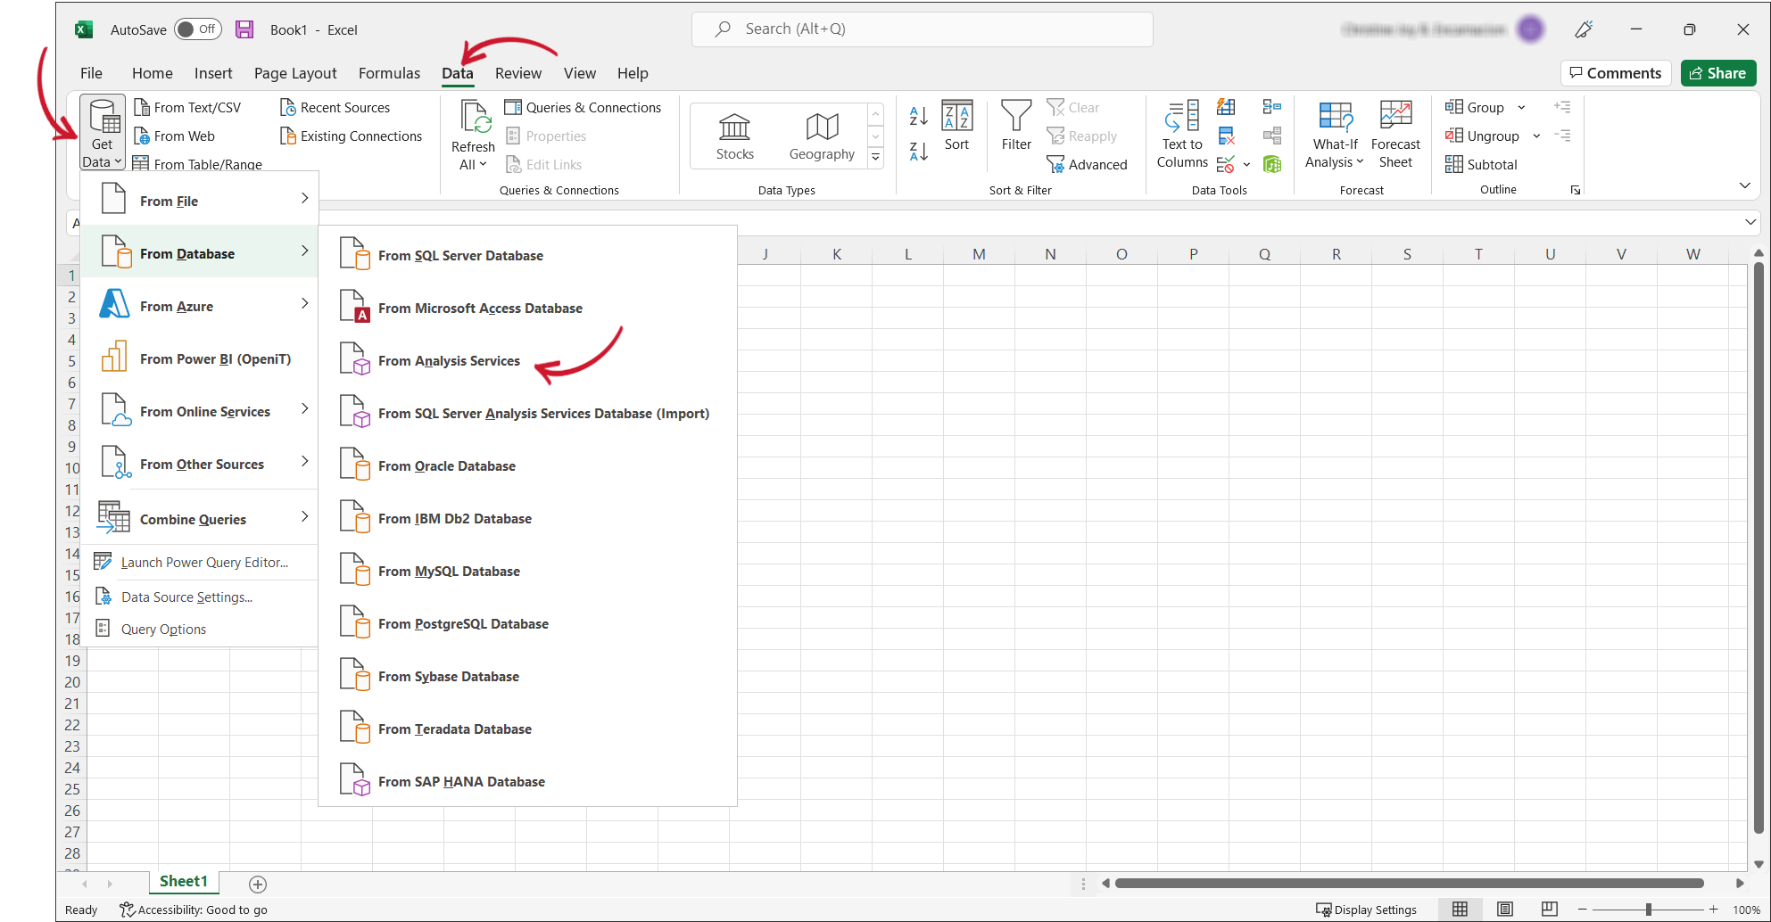This screenshot has width=1771, height=922.
Task: Create a Forecast Sheet
Action: (x=1395, y=135)
